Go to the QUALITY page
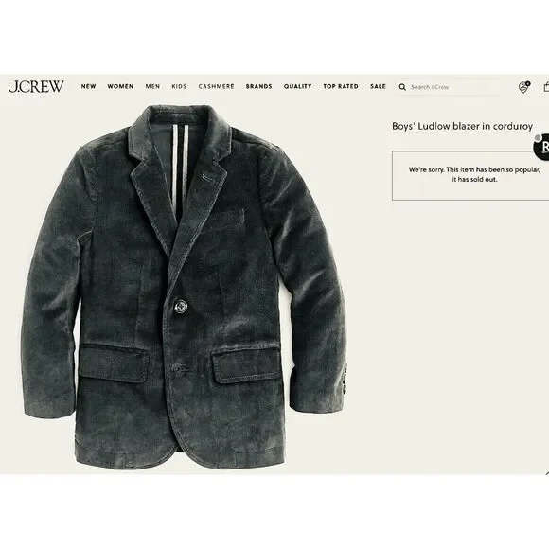549x549 pixels. click(297, 86)
